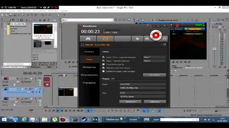Screen dimensions: 229x128
Task: Click the save disk icon in Vegas toolbar
Action: click(x=10, y=15)
